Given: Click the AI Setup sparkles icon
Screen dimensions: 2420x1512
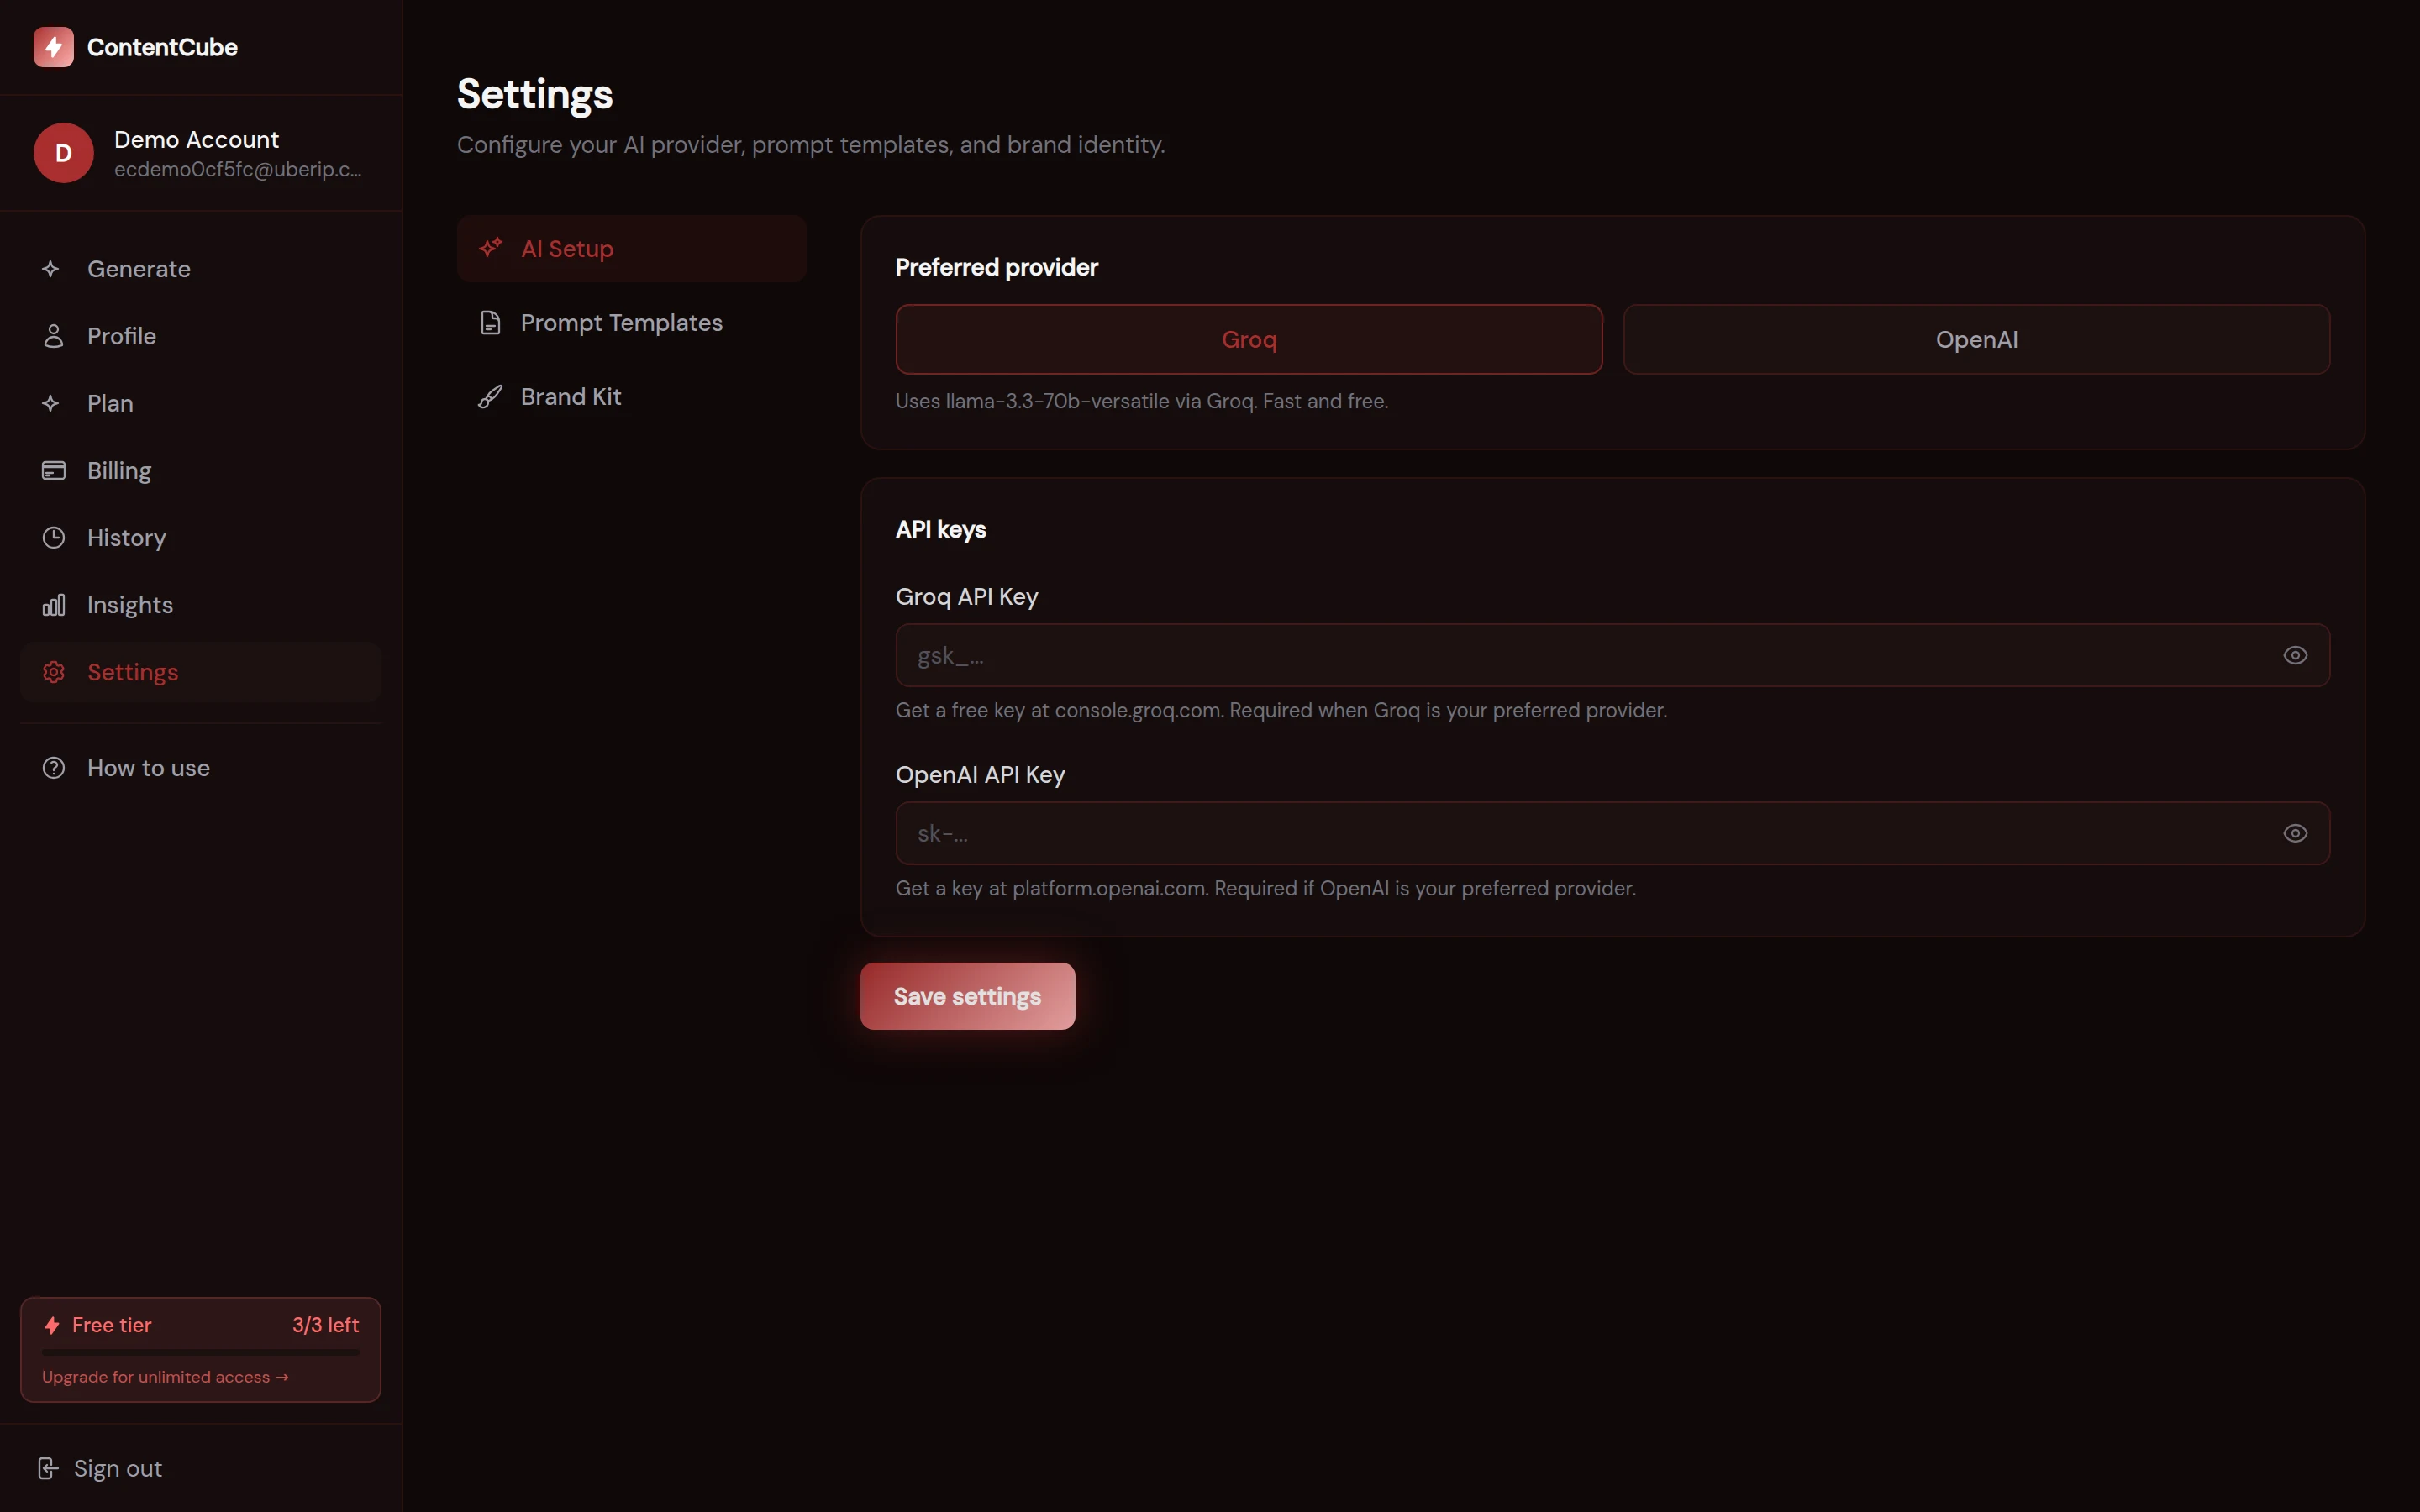Looking at the screenshot, I should pos(490,248).
